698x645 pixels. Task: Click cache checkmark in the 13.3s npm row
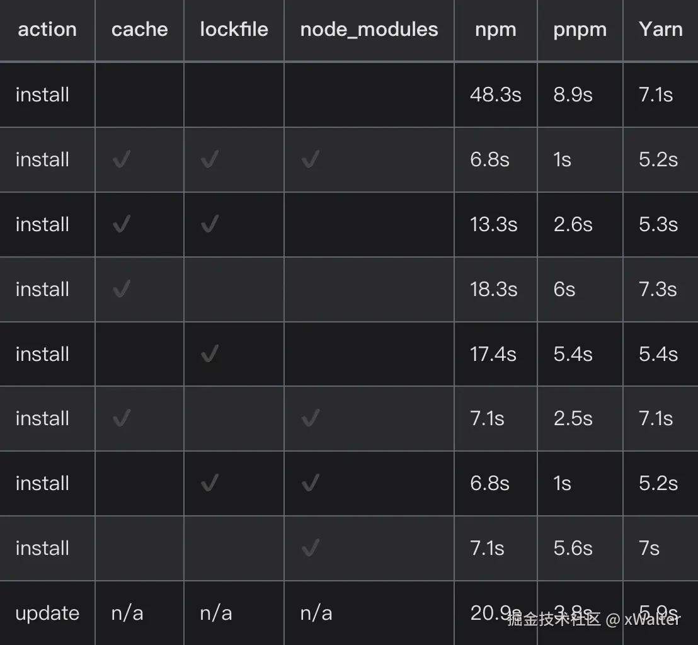click(121, 225)
